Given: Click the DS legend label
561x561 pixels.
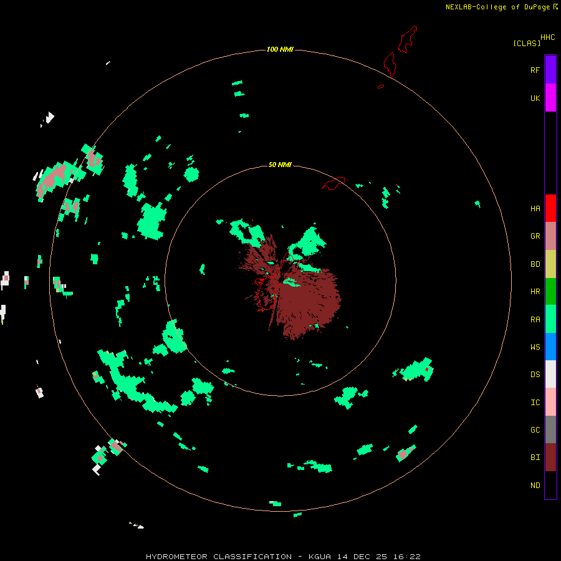Looking at the screenshot, I should point(535,375).
